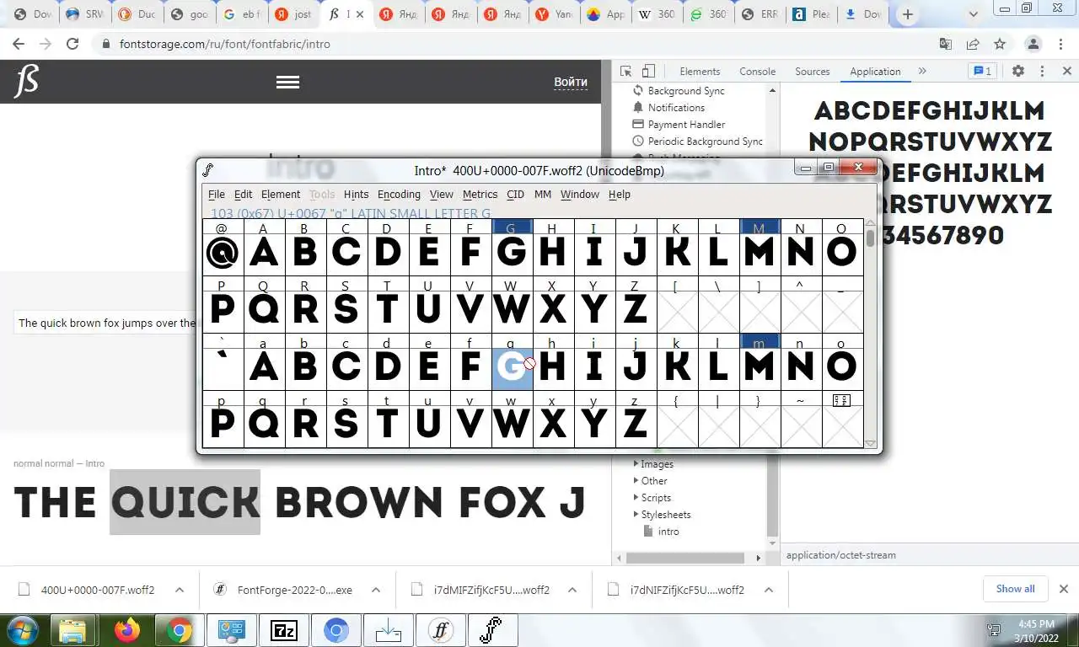This screenshot has width=1079, height=647.
Task: Click the taskbar clock showing 4:45 PM
Action: point(1037,631)
